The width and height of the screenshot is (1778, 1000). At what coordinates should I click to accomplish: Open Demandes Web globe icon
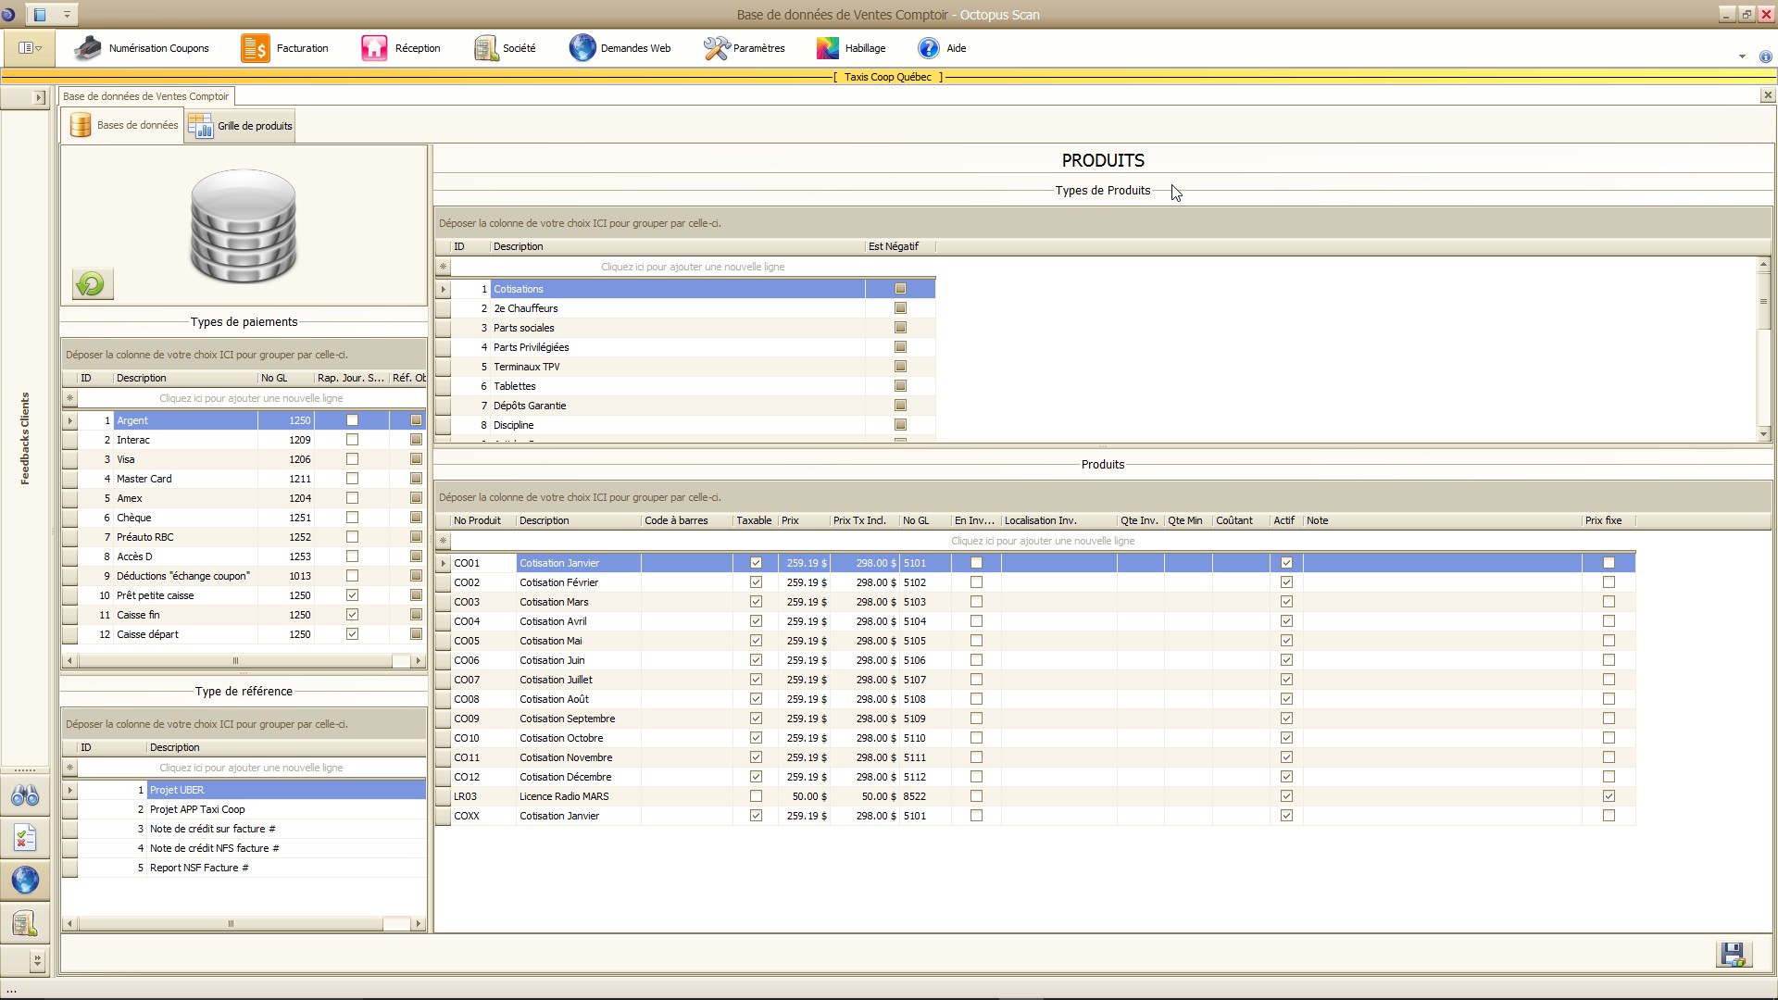tap(582, 48)
